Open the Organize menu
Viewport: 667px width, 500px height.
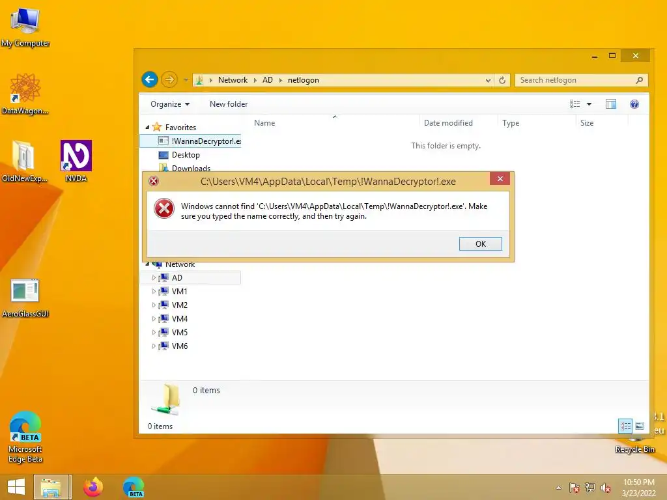(x=170, y=104)
